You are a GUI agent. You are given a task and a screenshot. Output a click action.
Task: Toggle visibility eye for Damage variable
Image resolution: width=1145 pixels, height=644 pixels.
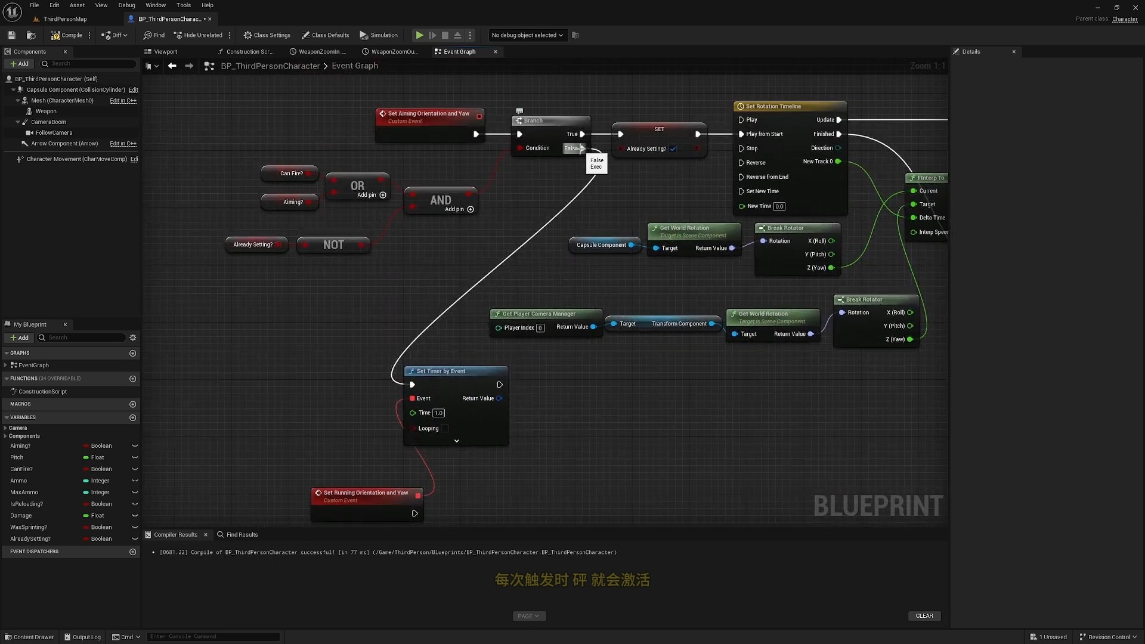click(x=135, y=516)
